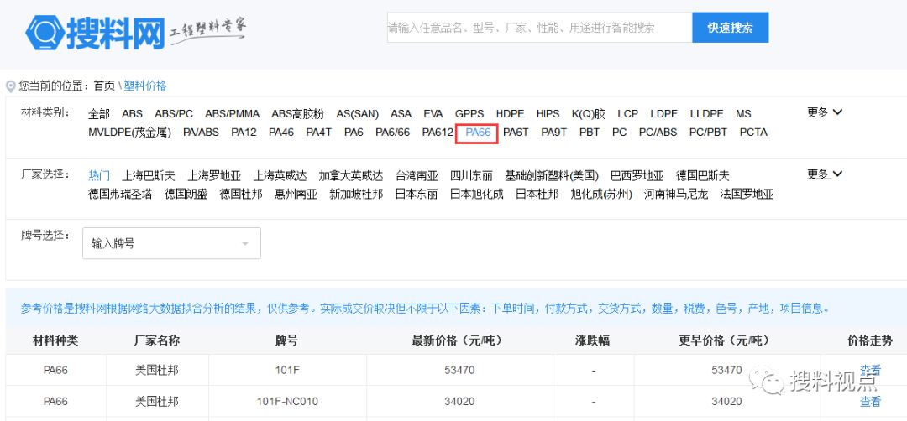The image size is (907, 421).
Task: Select material category PA9T
Action: [x=553, y=133]
